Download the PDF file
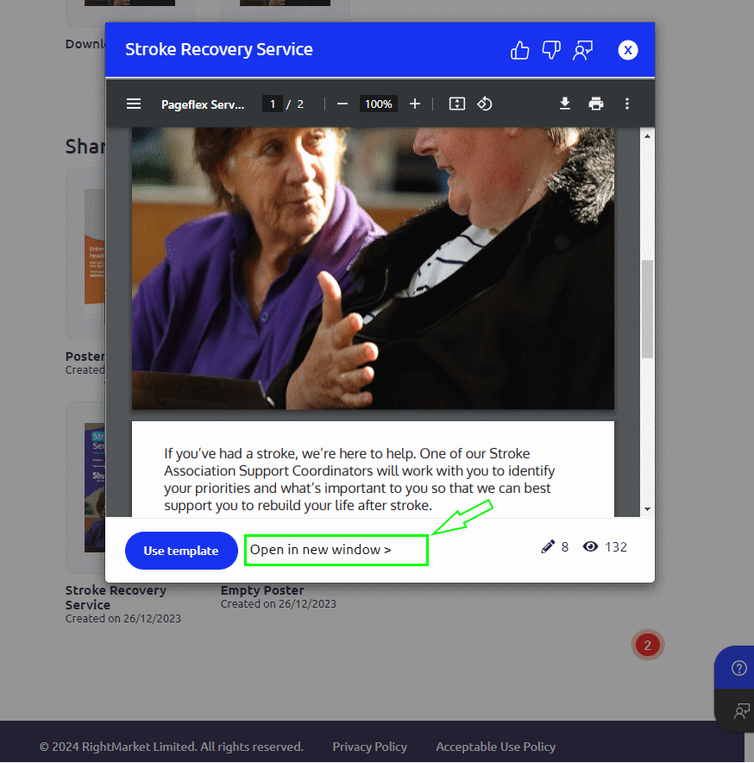 565,104
